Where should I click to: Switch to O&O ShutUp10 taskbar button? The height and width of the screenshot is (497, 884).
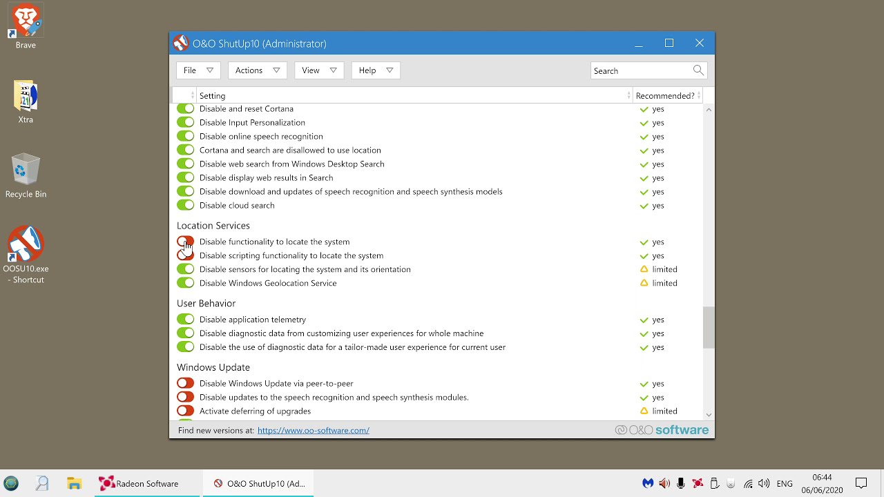[259, 483]
